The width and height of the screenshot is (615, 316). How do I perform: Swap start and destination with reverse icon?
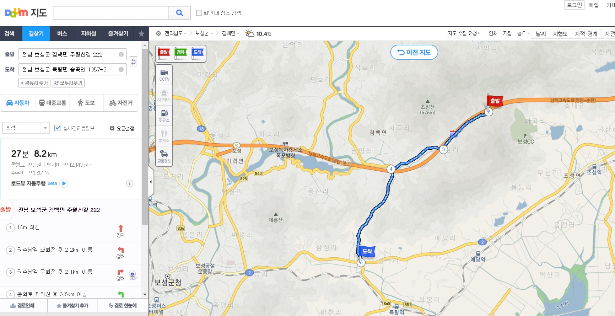pos(133,62)
